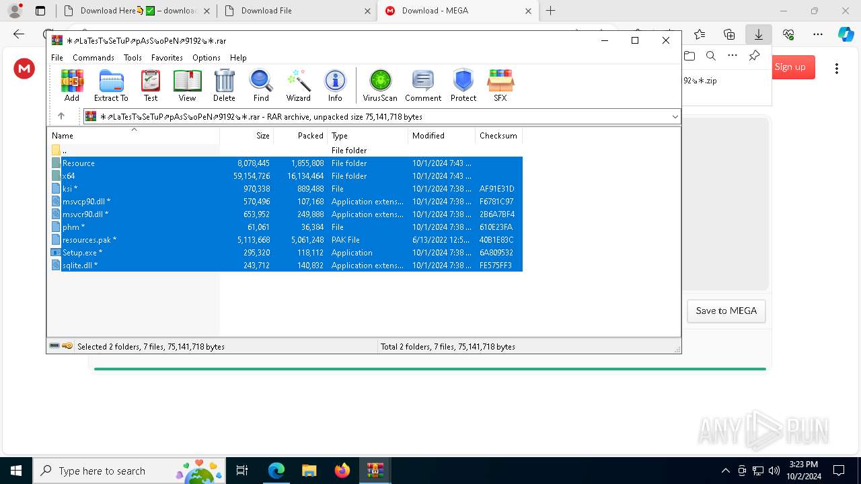Open the Edge Copilot icon
This screenshot has width=861, height=484.
(846, 34)
